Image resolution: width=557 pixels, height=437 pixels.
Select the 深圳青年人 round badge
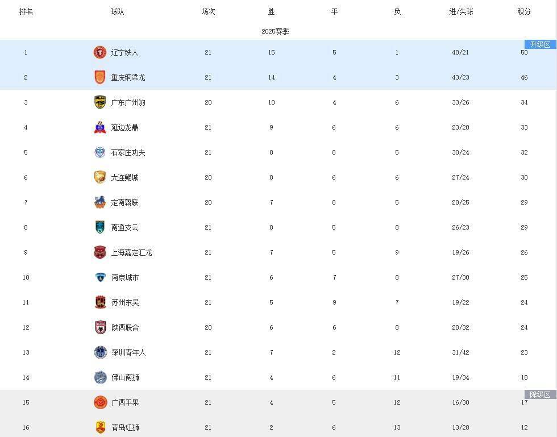coord(100,352)
